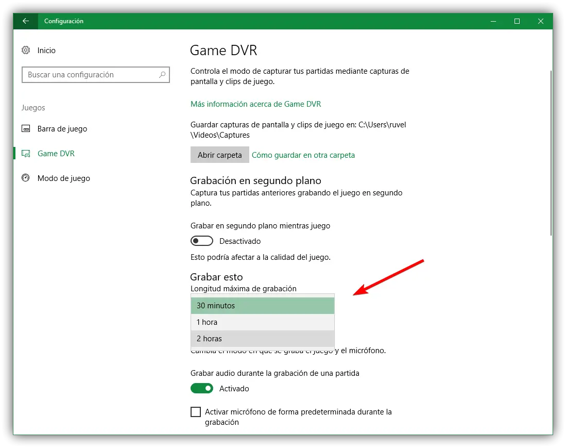Choose 2 horas as maximum recording length
The image size is (566, 448).
(x=263, y=339)
